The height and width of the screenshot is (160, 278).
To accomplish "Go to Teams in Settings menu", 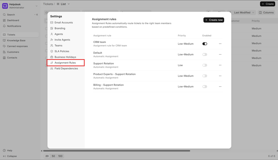I will coord(58,46).
